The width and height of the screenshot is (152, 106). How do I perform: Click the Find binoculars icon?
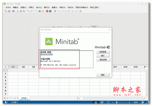tap(40, 11)
